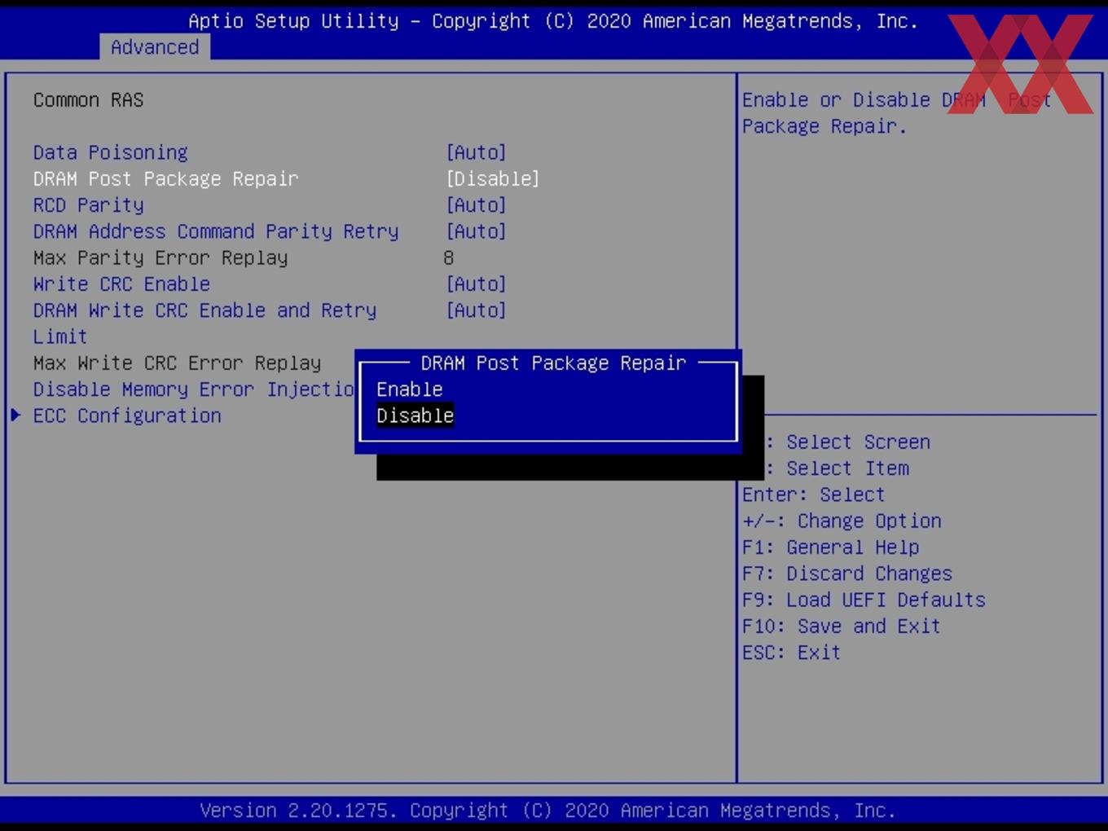Image resolution: width=1108 pixels, height=831 pixels.
Task: Select Enable in the popup list
Action: (409, 389)
